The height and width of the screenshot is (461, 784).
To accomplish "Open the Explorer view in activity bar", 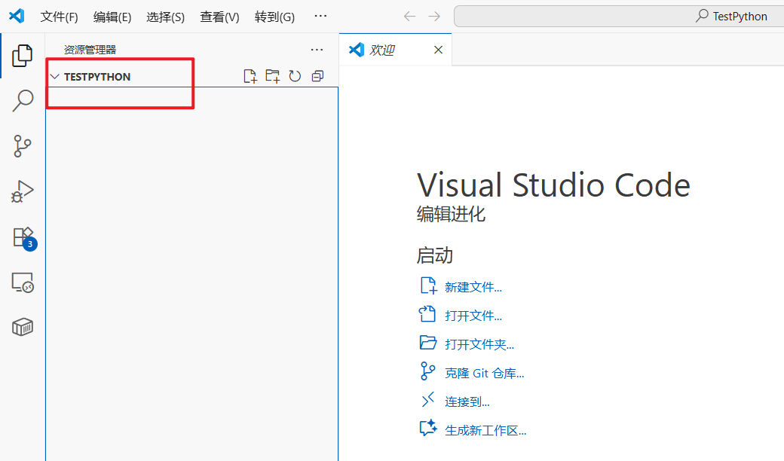I will point(23,56).
